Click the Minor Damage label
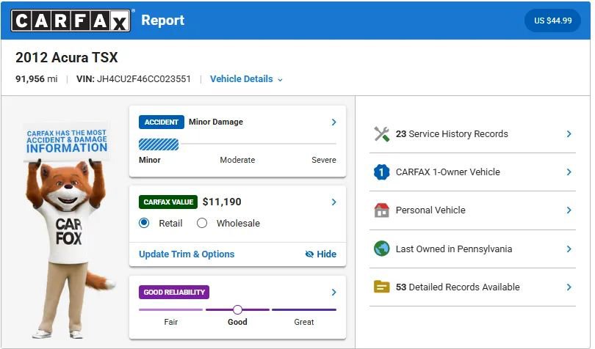Screen dimensions: 595x349 tap(216, 122)
